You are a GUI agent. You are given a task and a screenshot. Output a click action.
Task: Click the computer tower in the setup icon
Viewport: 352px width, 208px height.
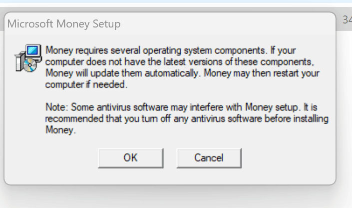coord(19,61)
